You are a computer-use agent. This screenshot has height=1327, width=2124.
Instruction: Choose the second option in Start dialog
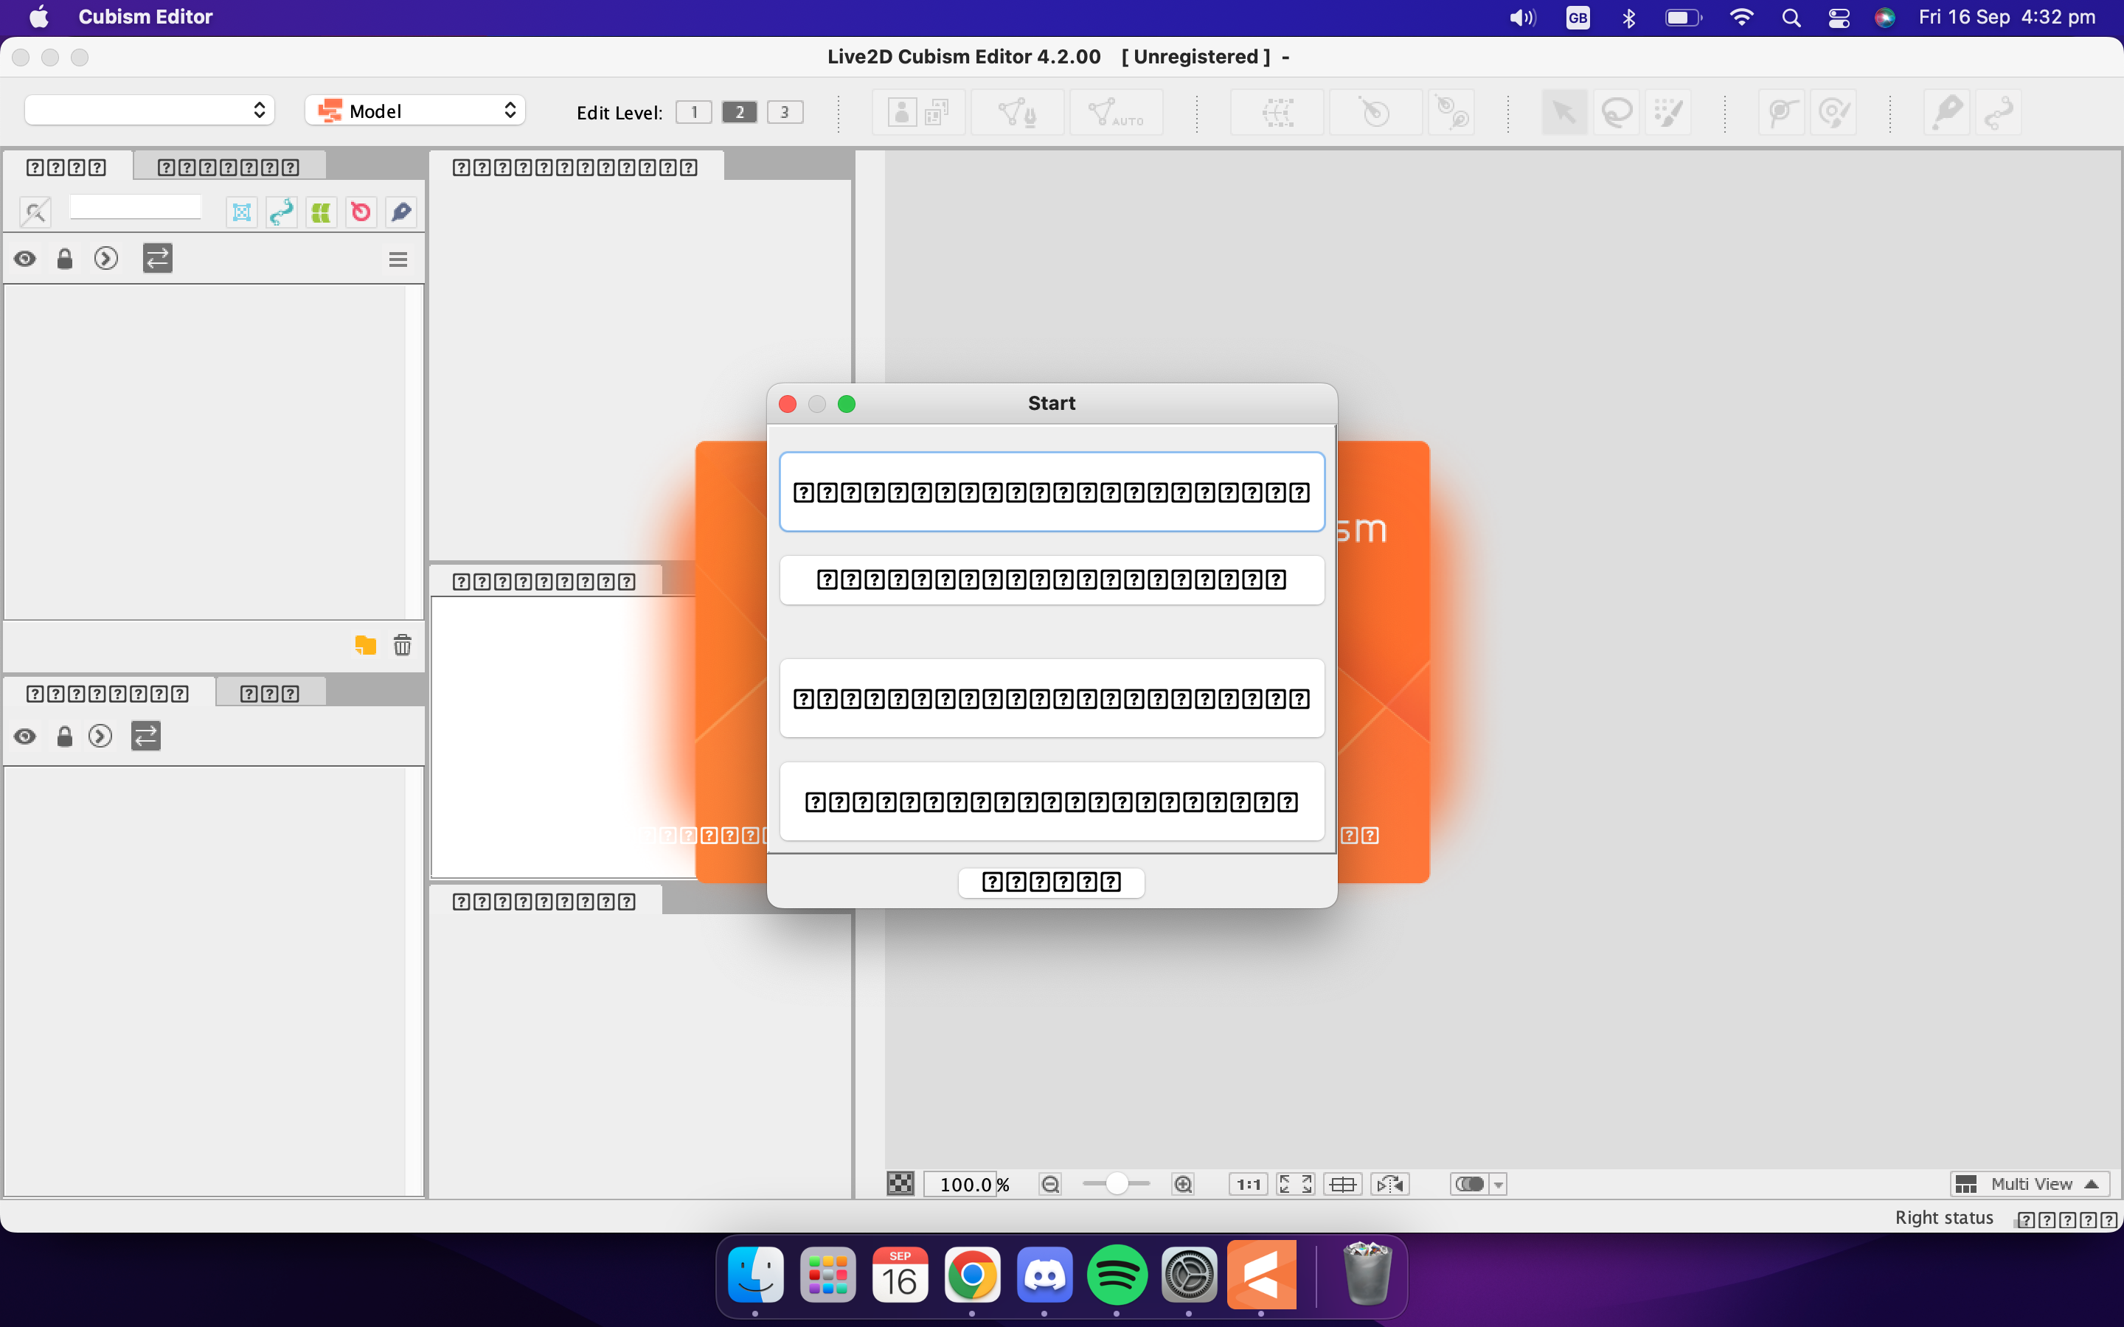coord(1052,579)
